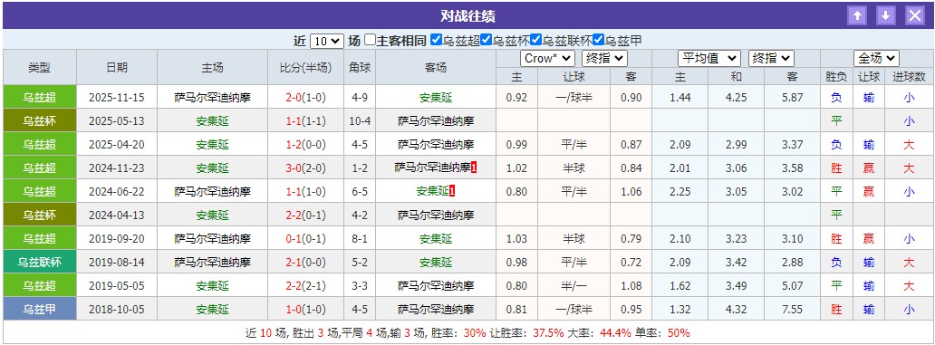
Task: Open the 3-0(2-0) score for 2024-11-23
Action: [306, 168]
